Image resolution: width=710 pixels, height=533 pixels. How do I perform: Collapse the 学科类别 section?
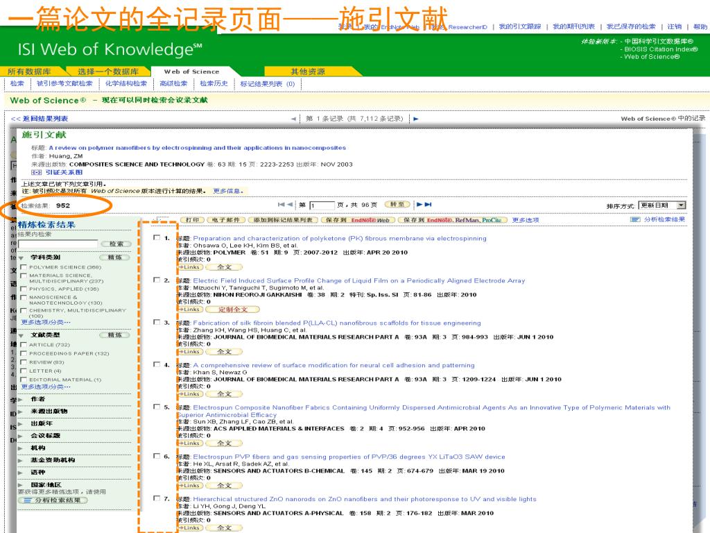(x=21, y=257)
